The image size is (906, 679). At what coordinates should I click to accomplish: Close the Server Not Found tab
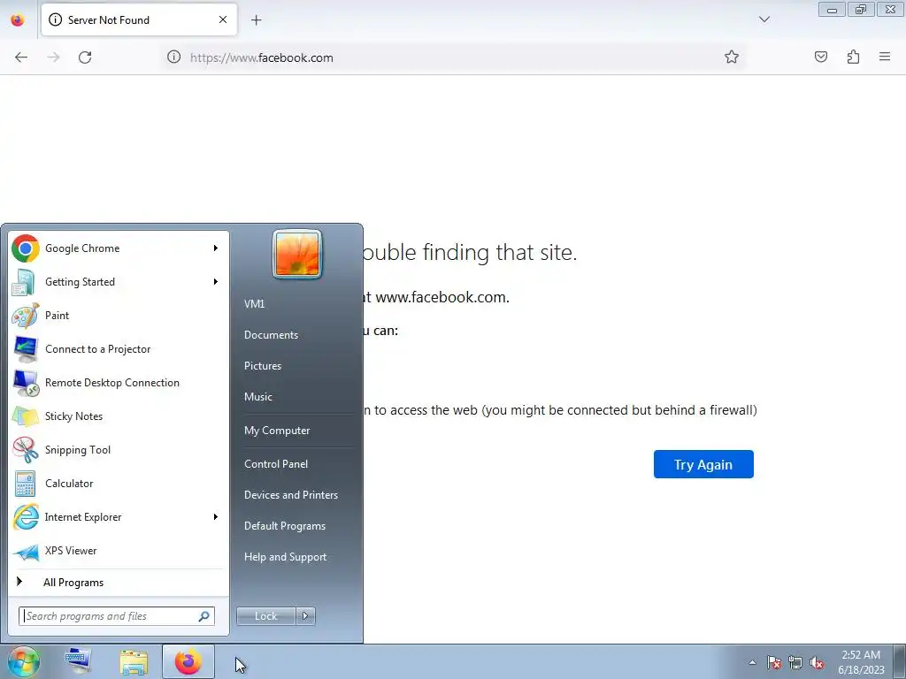click(x=223, y=19)
